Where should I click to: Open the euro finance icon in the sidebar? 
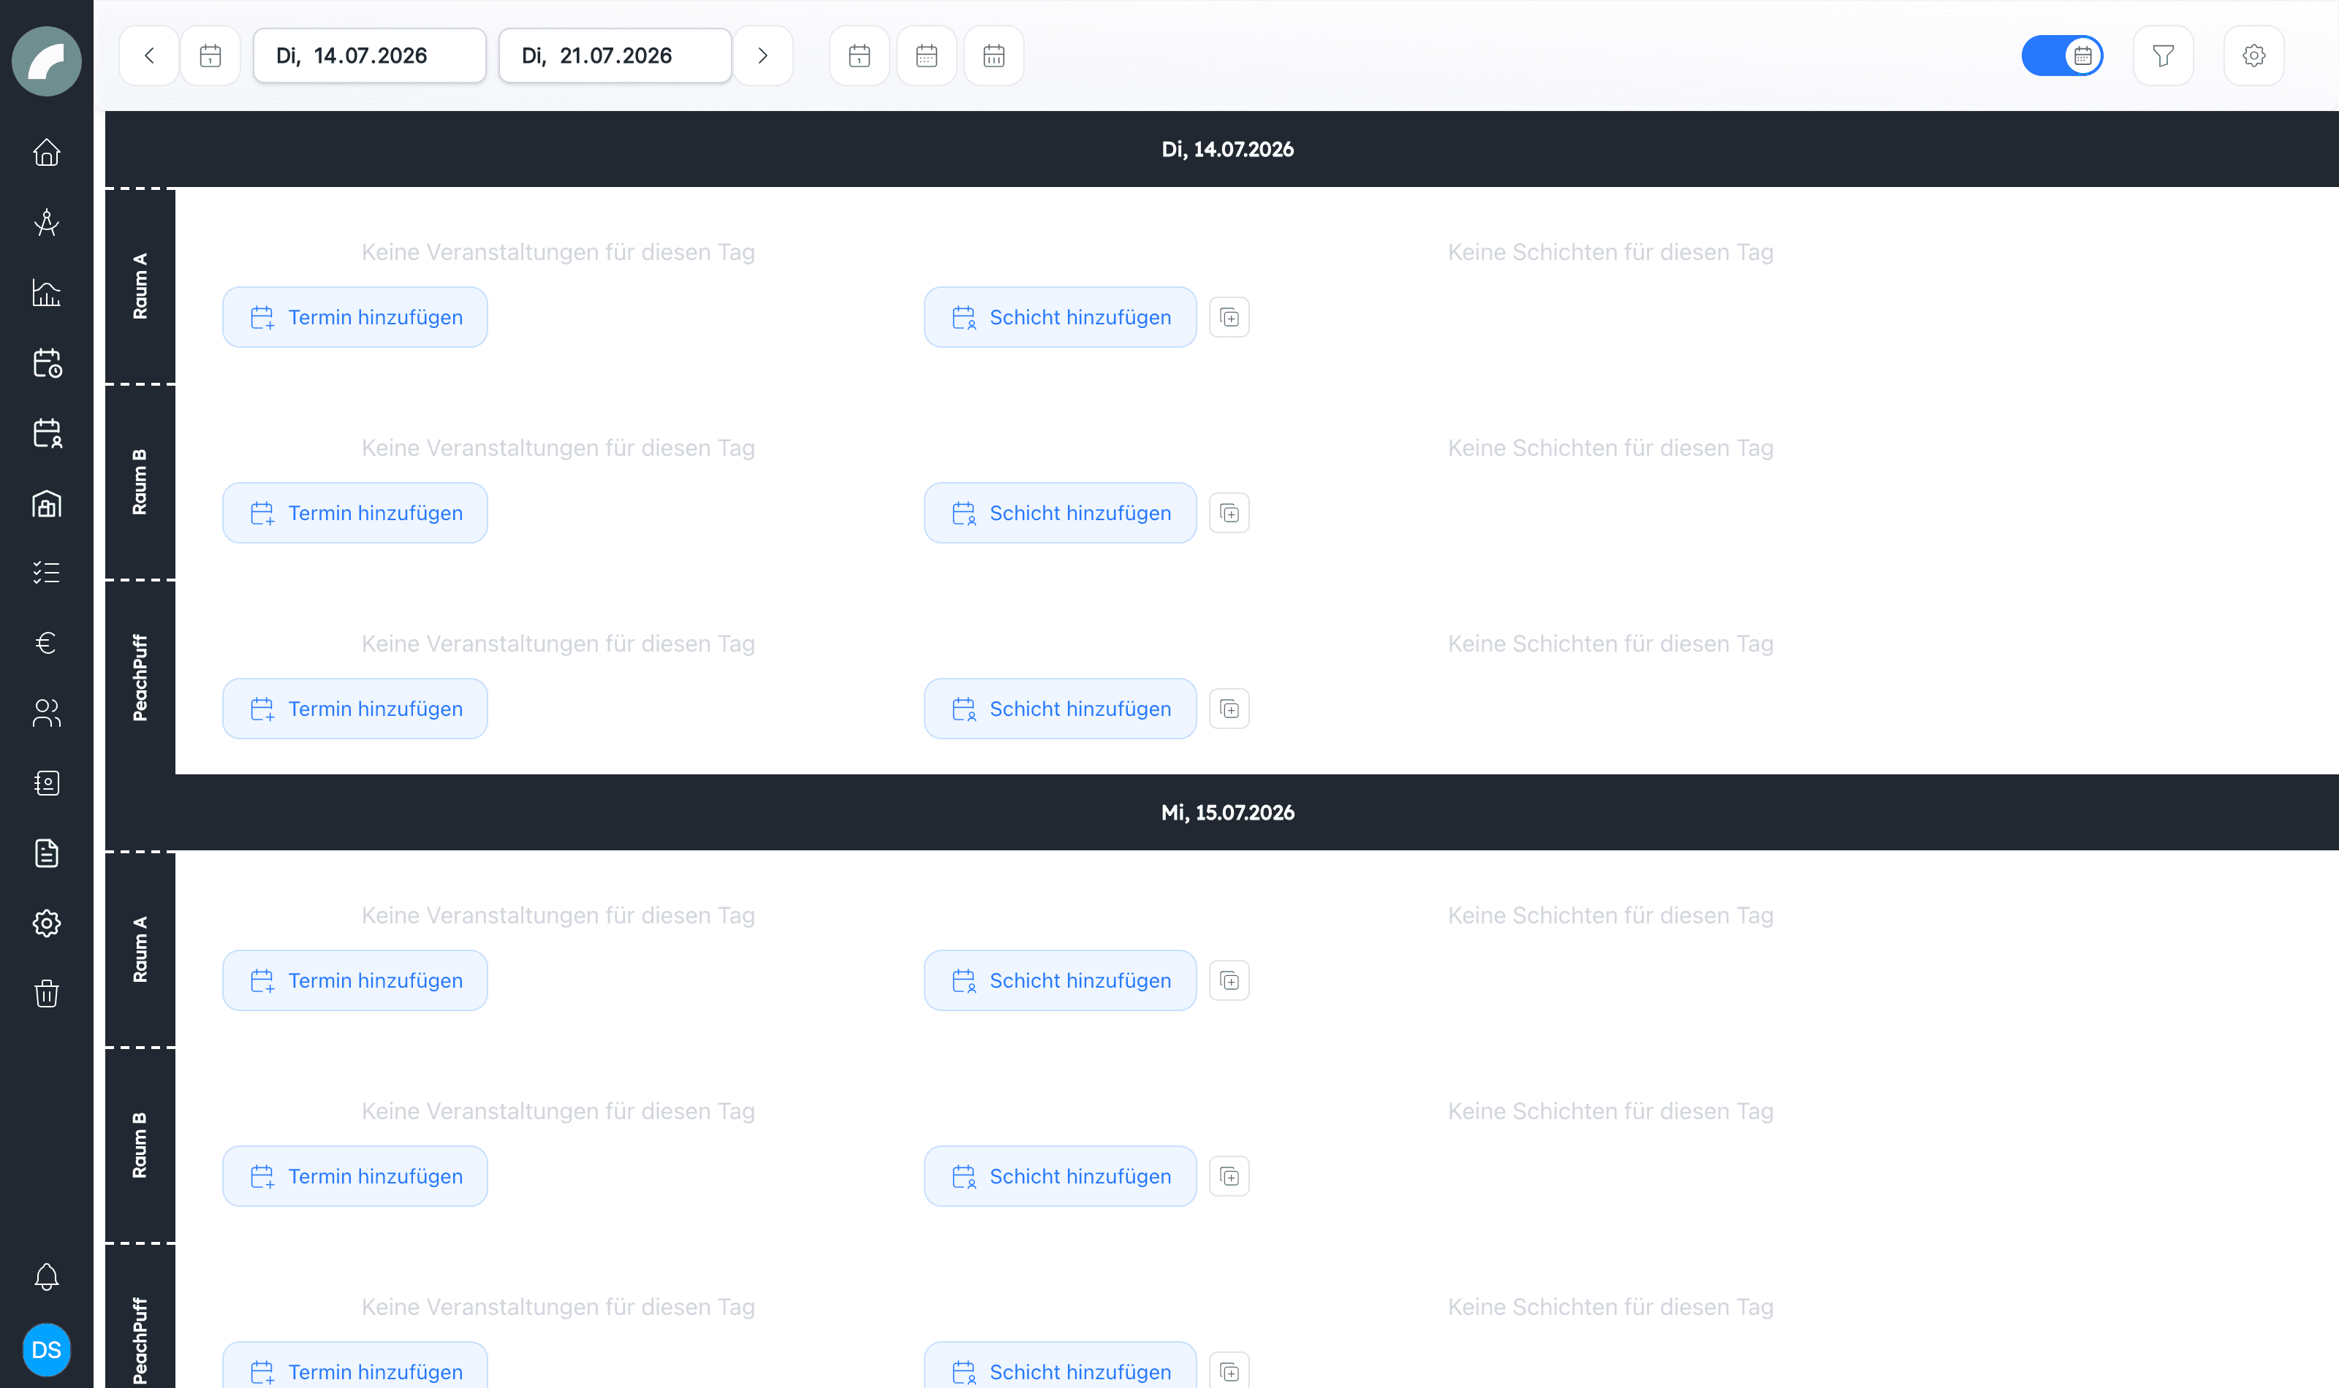[x=46, y=643]
